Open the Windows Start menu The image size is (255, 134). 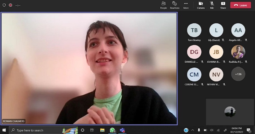coord(4,130)
